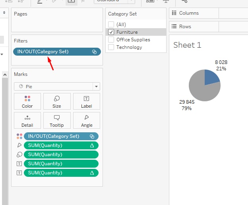248x205 pixels.
Task: Open the Angle marks card button
Action: tap(87, 120)
